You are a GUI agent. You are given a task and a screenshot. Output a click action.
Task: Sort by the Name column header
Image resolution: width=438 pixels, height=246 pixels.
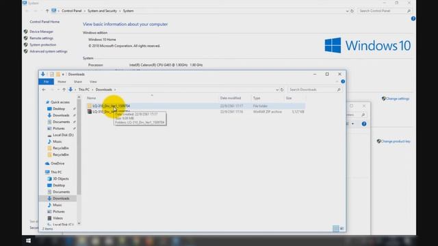91,98
